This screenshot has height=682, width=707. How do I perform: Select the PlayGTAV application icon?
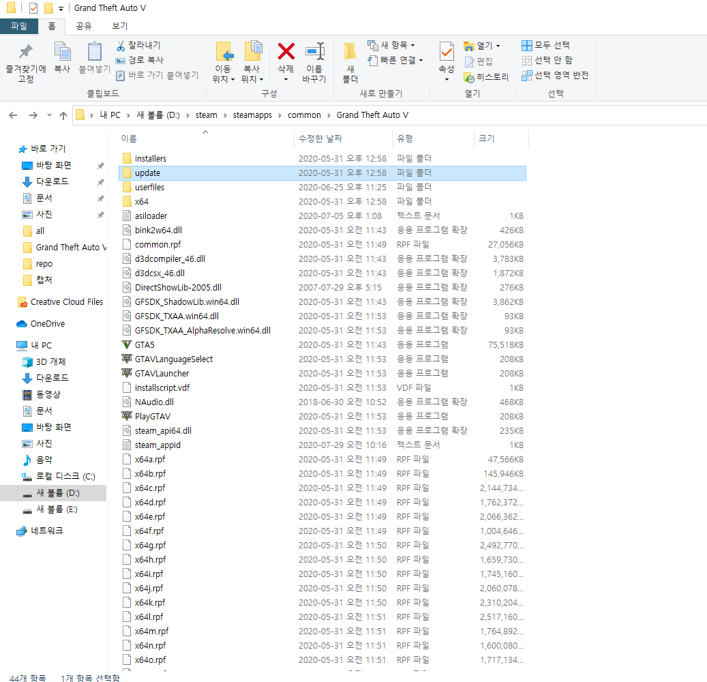click(x=127, y=416)
